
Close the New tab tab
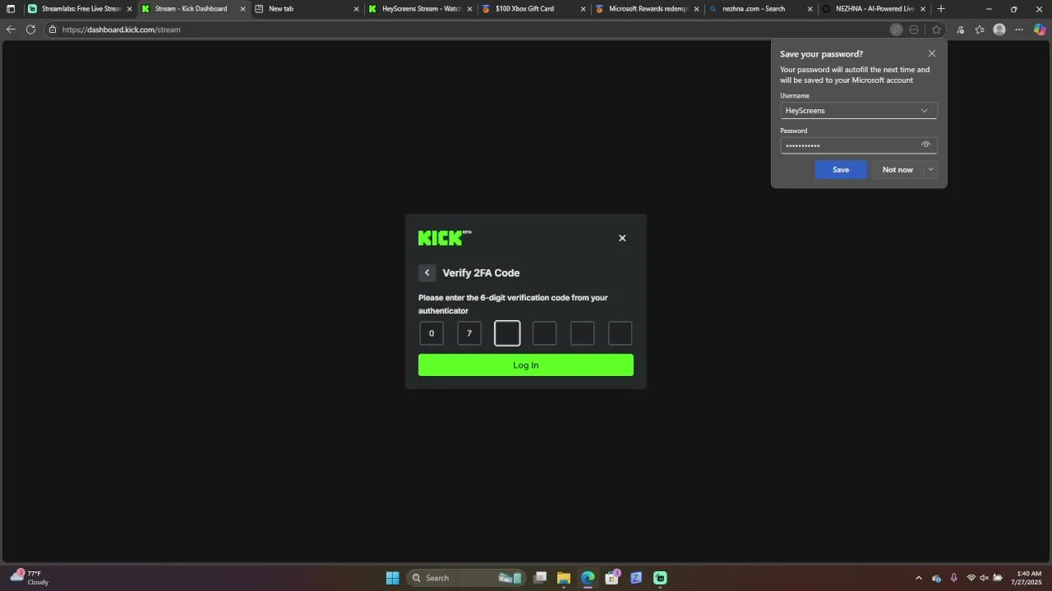[356, 9]
